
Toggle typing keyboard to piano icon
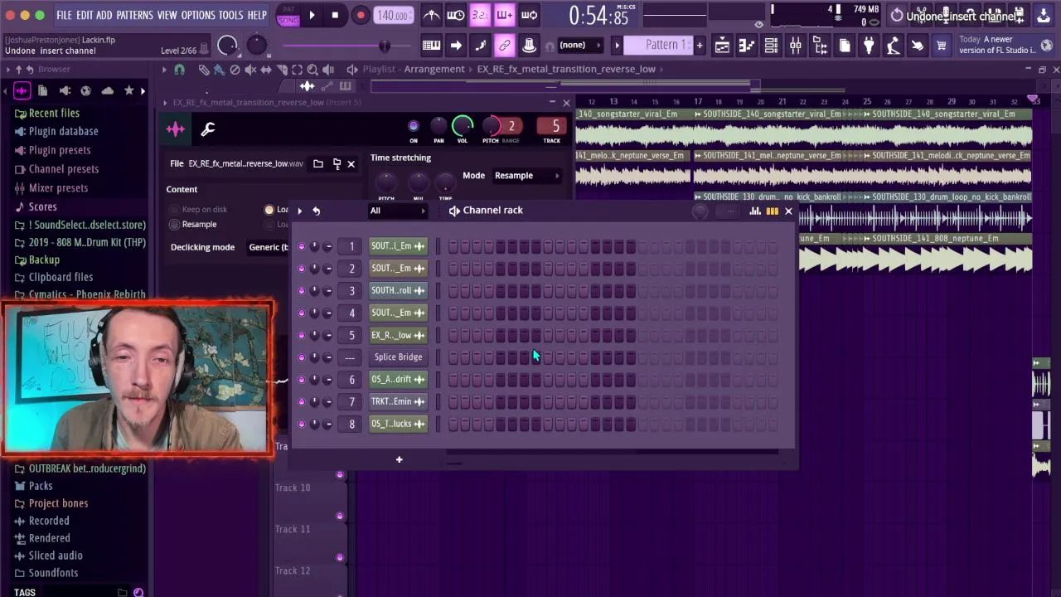431,45
